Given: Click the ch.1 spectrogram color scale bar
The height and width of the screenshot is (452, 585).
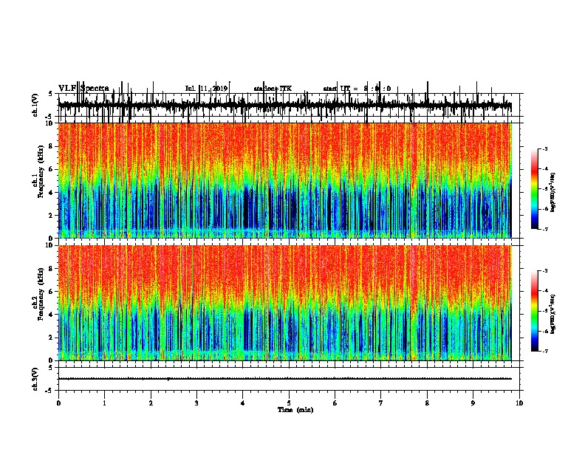Looking at the screenshot, I should pyautogui.click(x=534, y=189).
